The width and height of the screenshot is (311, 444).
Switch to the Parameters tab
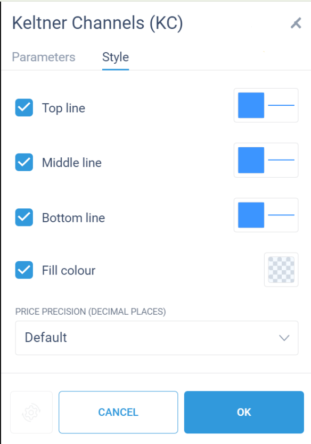click(44, 57)
